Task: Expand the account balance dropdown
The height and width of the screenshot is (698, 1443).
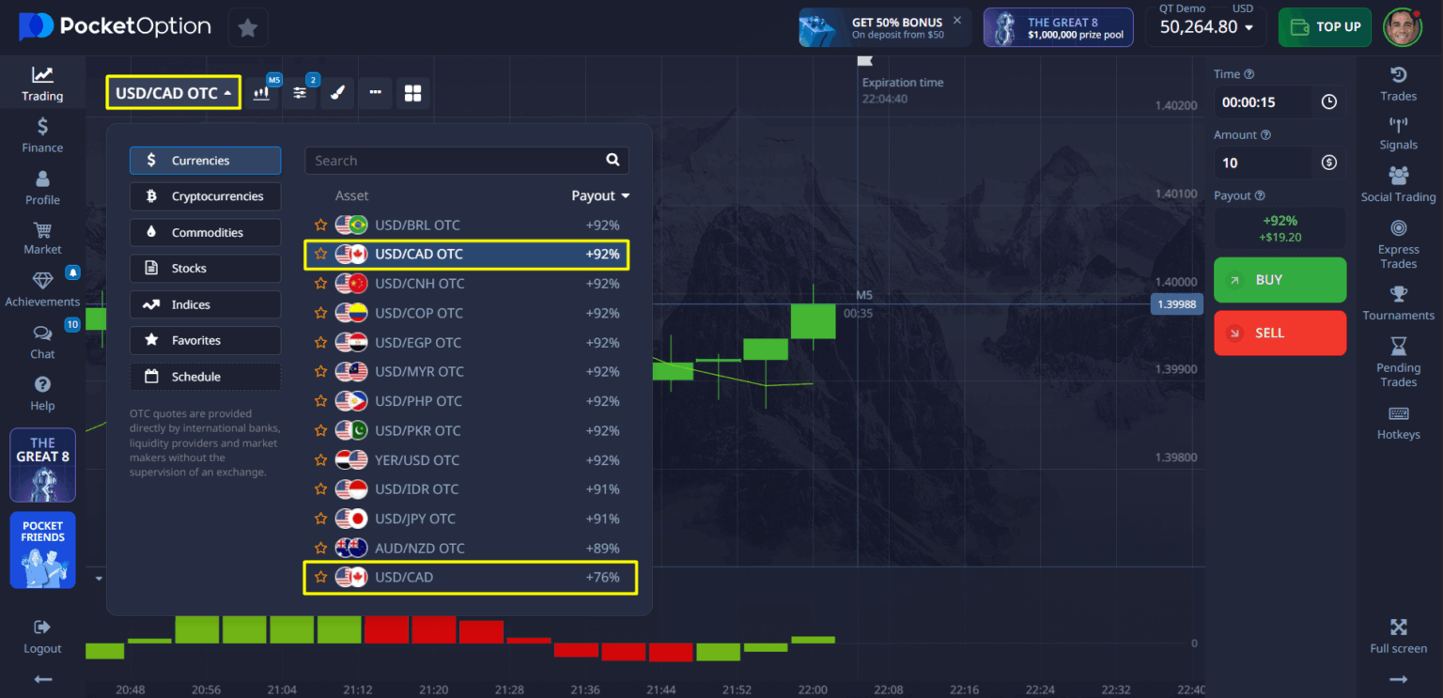Action: pos(1206,27)
